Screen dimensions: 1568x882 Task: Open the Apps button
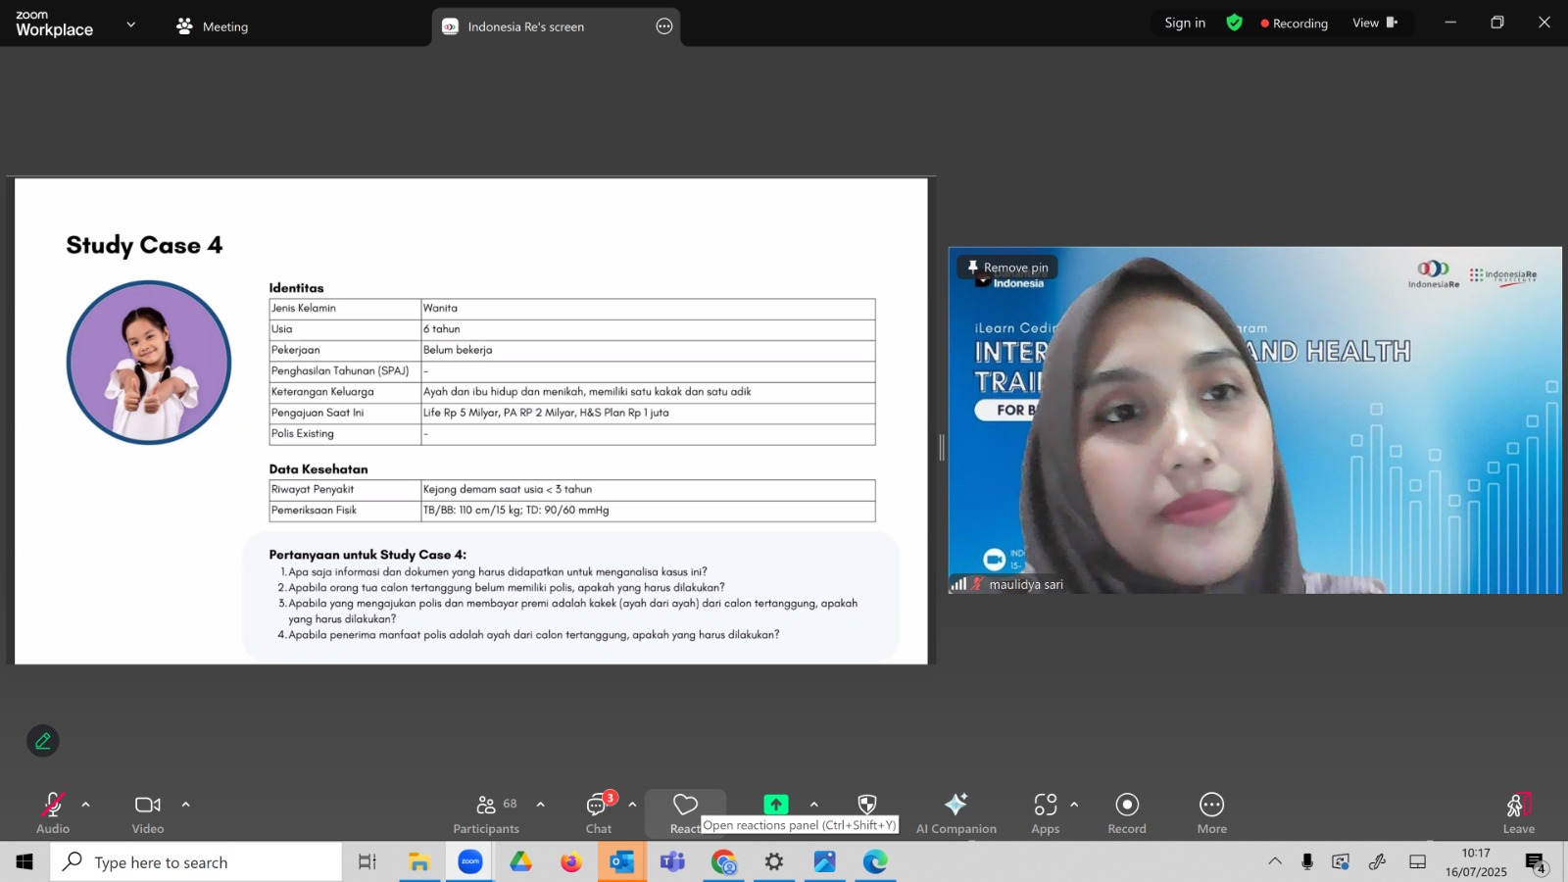click(1046, 813)
